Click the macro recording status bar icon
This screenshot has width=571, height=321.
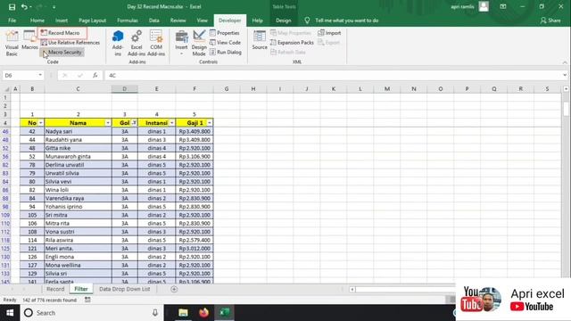tap(87, 300)
